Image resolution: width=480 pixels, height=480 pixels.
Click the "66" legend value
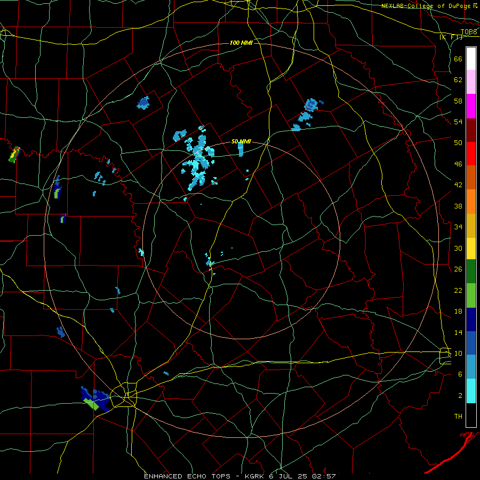[x=458, y=59]
